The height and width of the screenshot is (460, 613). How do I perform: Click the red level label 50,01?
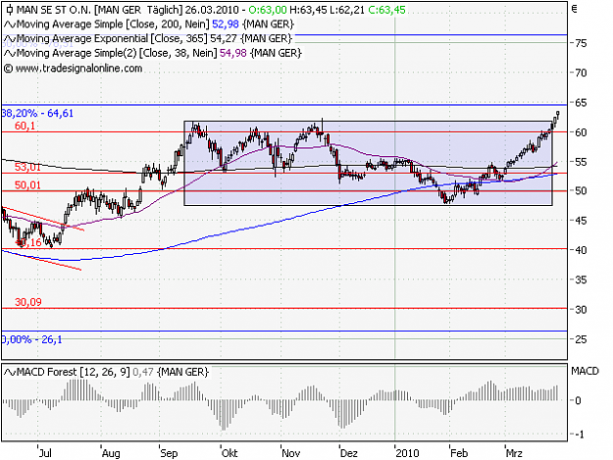click(27, 184)
